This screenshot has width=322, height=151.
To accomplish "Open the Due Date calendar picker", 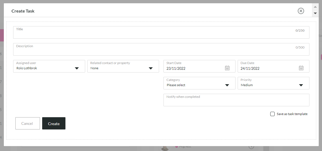I will click(x=301, y=68).
